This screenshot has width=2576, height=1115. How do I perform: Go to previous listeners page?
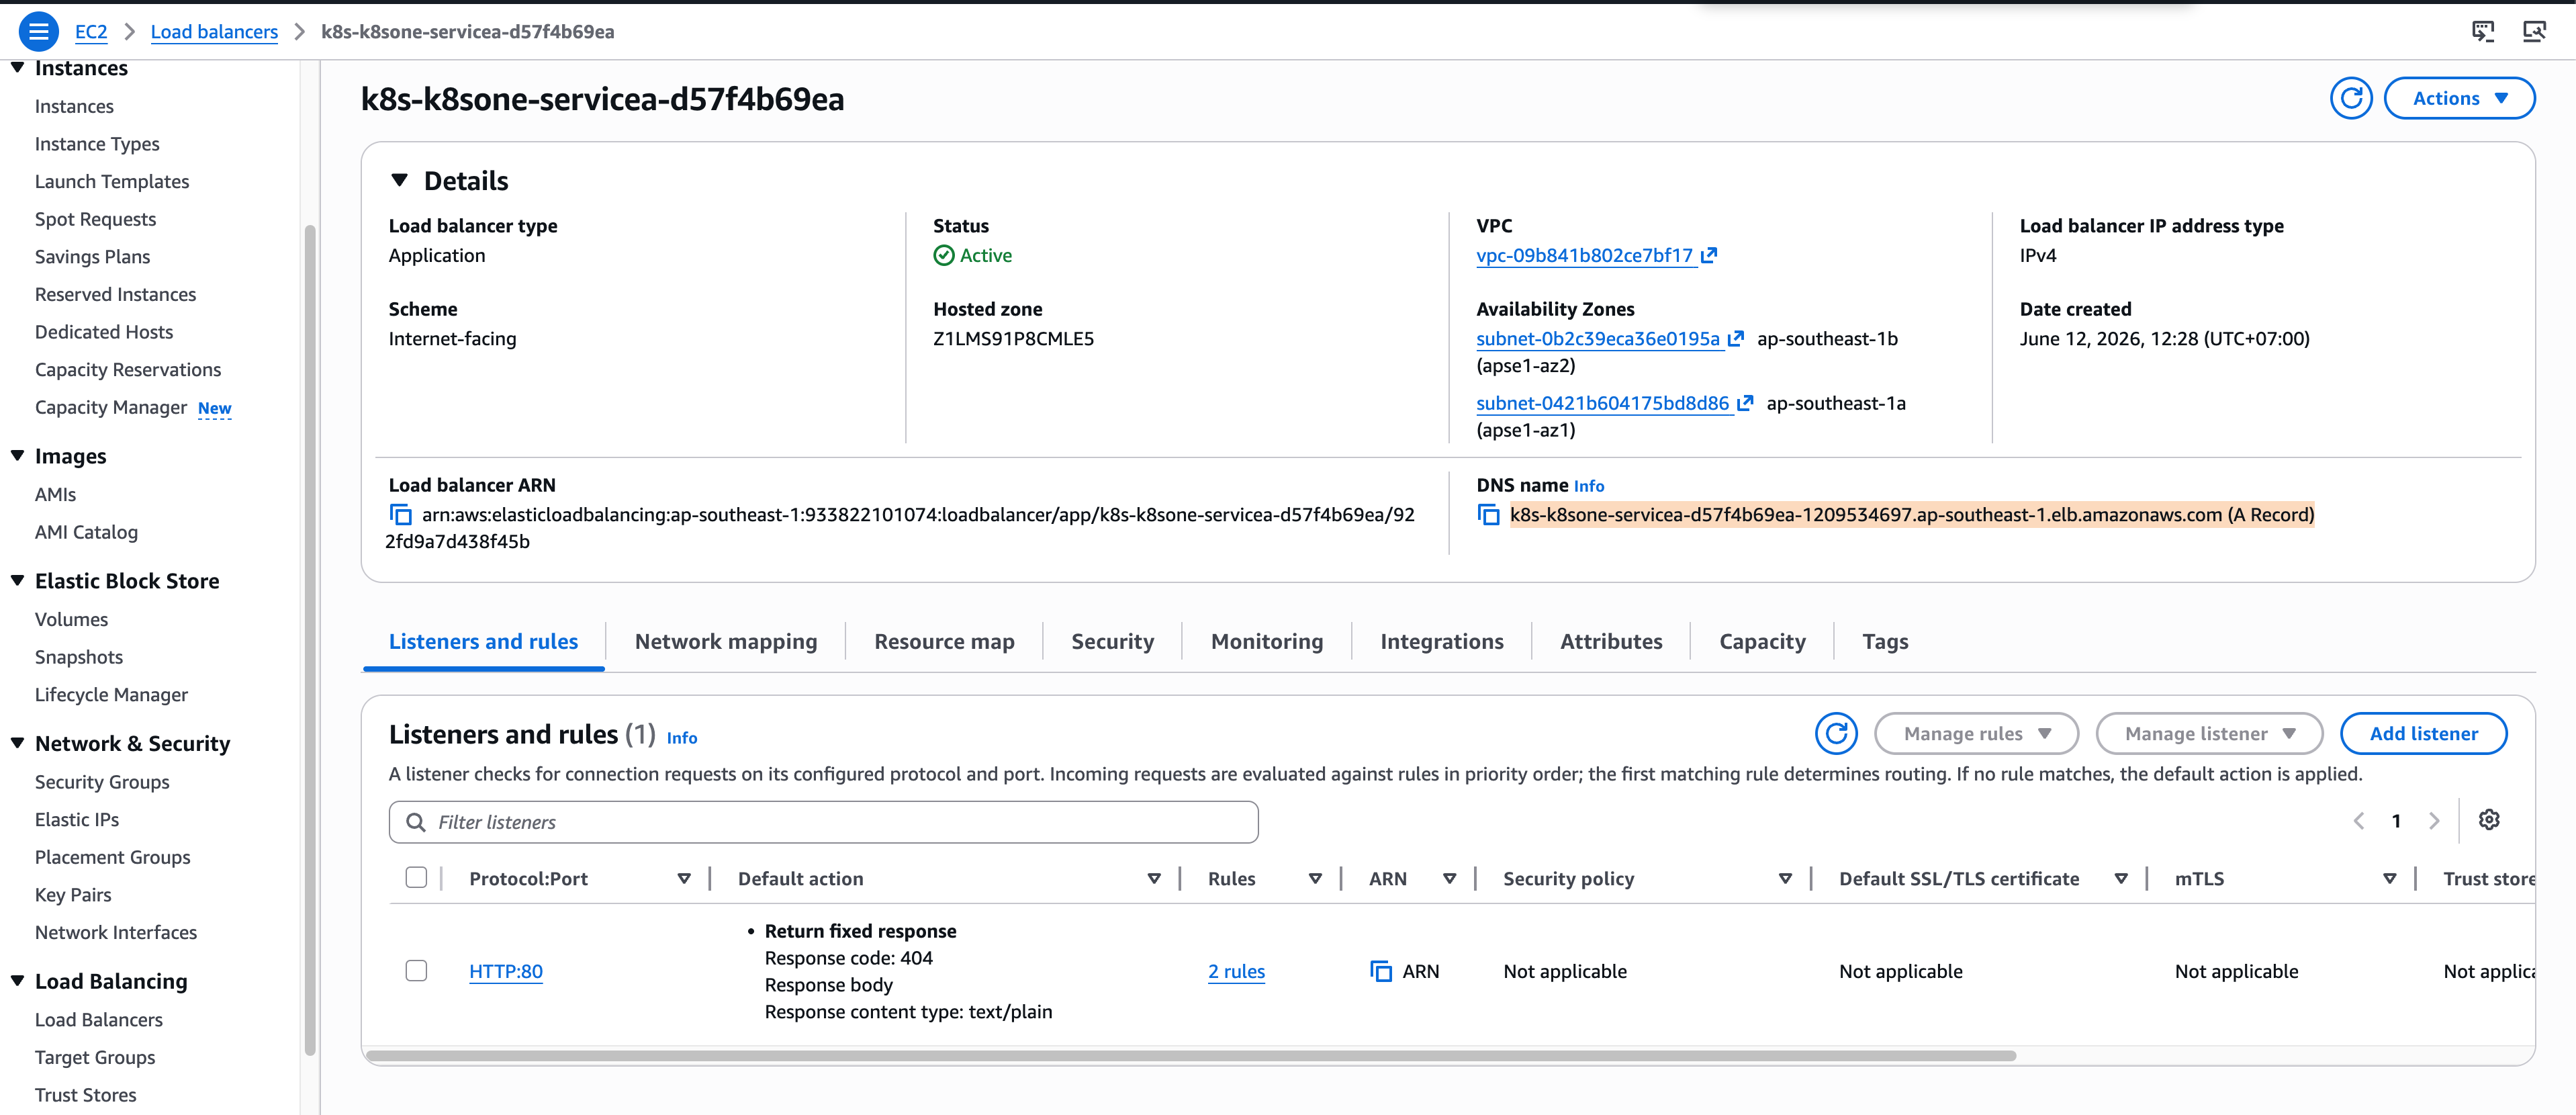2359,821
